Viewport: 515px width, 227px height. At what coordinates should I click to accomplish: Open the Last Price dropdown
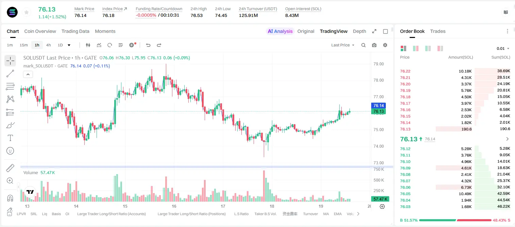343,45
